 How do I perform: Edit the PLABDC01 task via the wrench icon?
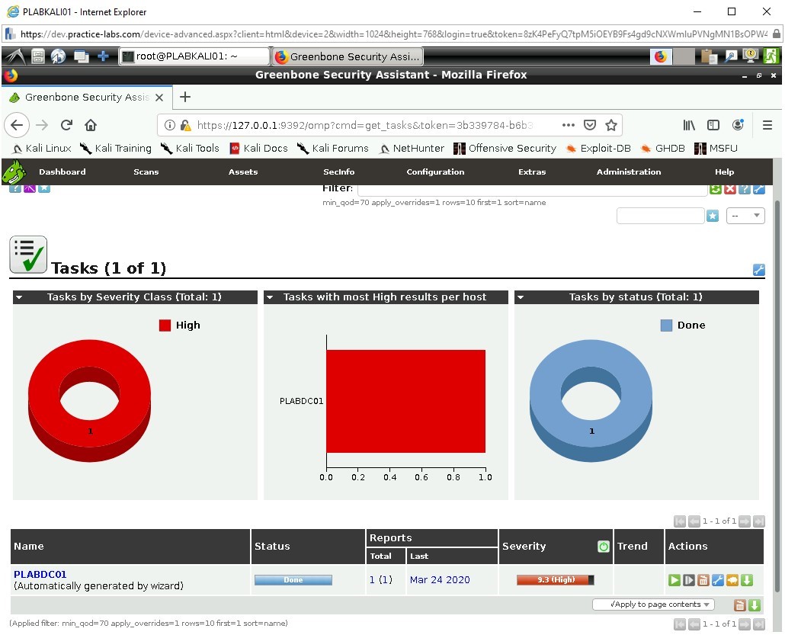point(717,580)
